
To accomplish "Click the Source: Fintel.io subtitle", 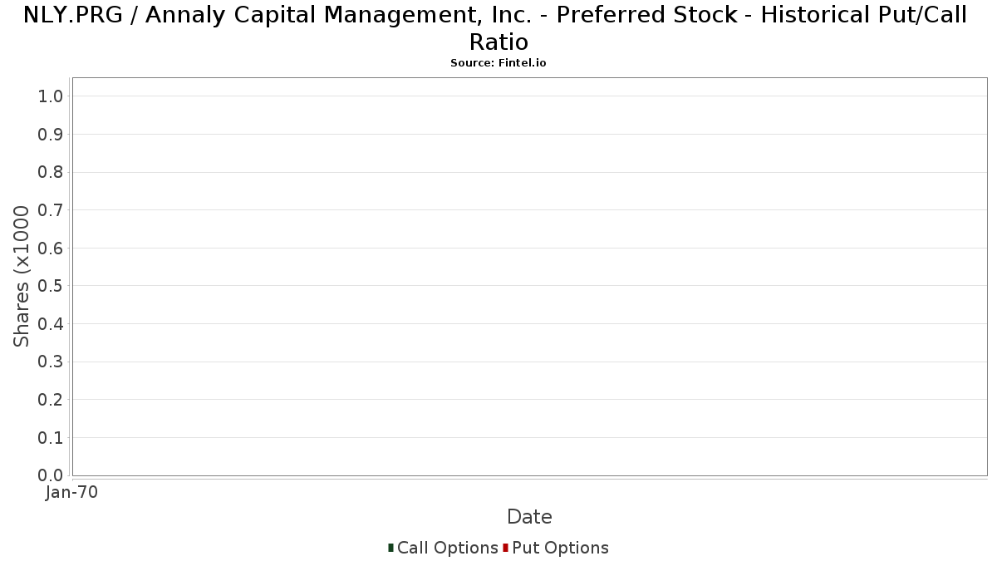I will click(498, 63).
